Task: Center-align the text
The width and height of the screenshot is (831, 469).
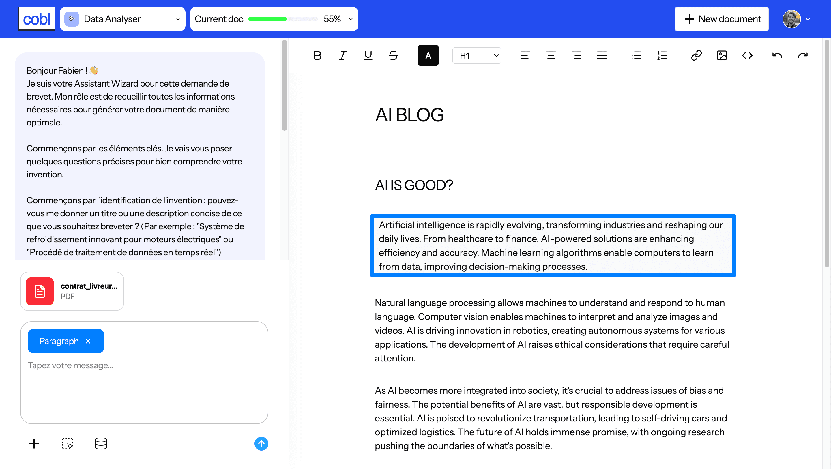Action: coord(551,55)
